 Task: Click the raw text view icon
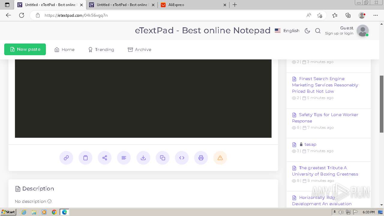(x=124, y=158)
